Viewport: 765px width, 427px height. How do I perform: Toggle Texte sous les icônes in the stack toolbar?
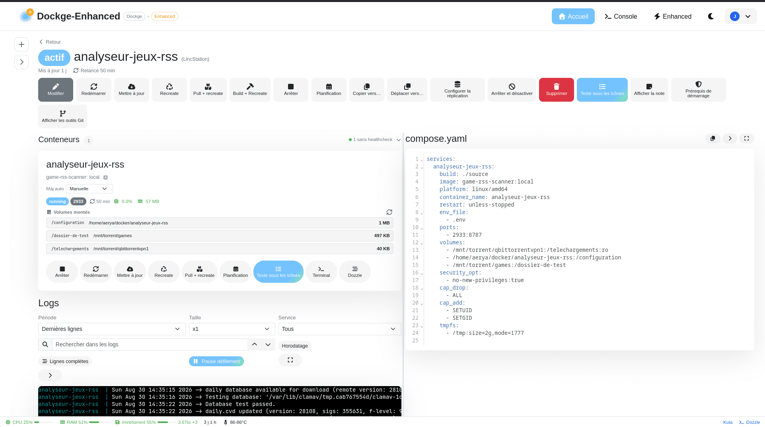pos(602,90)
